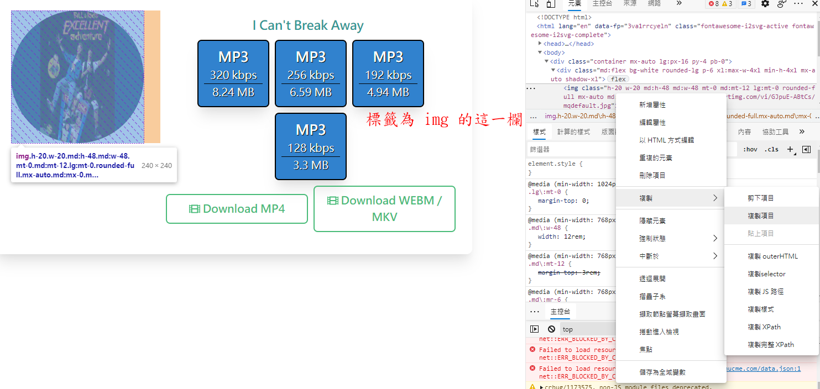
Task: Toggle the device emulation icon
Action: click(x=551, y=3)
